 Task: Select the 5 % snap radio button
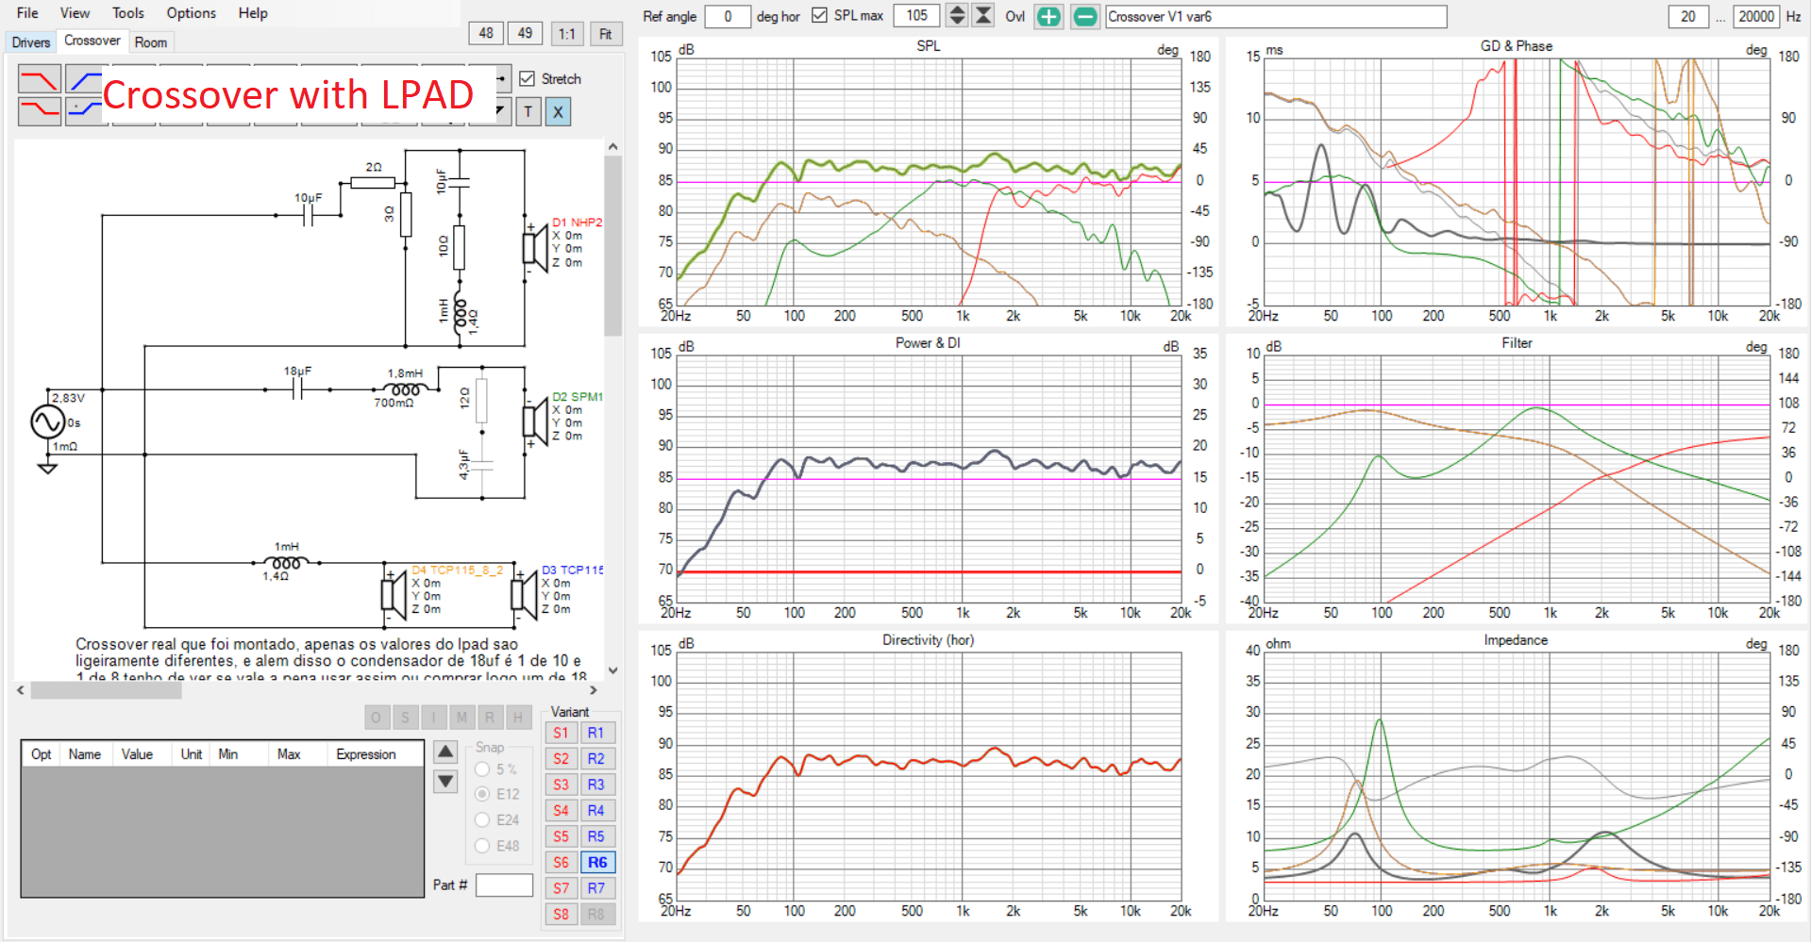point(482,768)
